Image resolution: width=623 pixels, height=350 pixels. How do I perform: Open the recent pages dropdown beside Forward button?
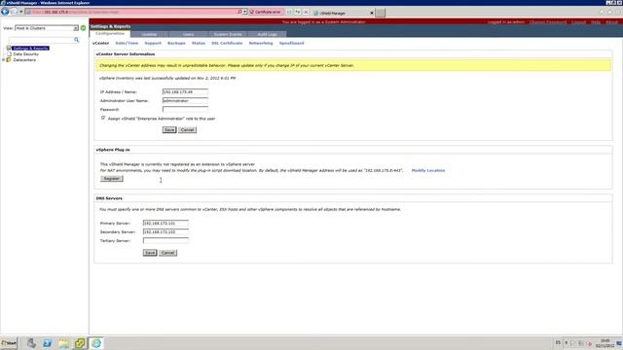(21, 12)
